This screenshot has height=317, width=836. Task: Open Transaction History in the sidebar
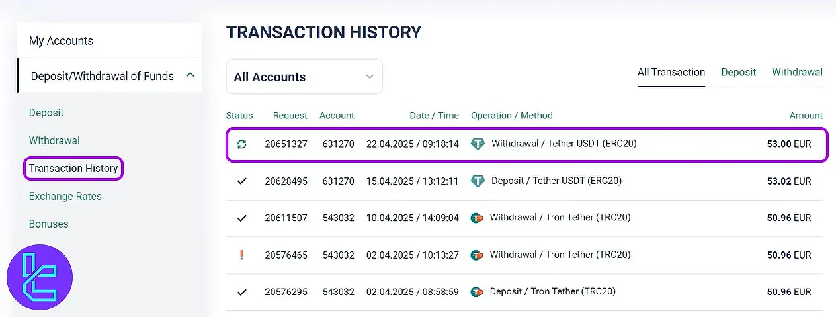[73, 168]
